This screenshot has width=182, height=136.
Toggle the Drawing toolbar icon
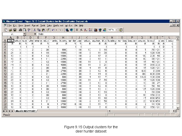[104, 30]
